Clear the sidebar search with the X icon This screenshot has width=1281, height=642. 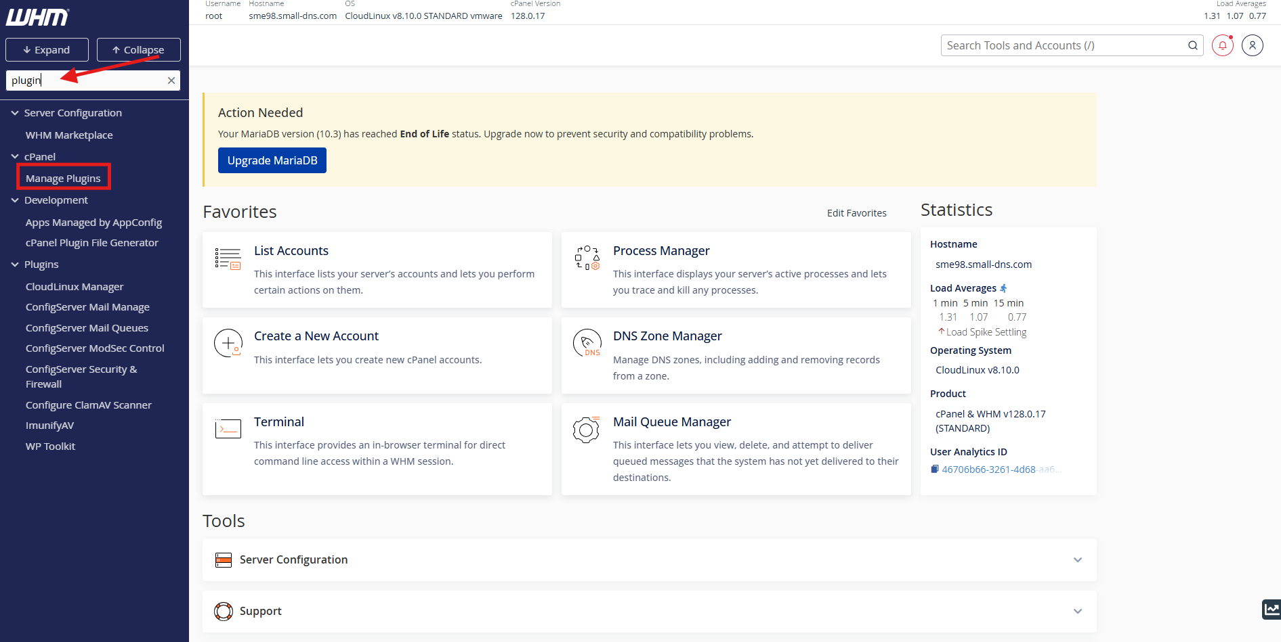pos(171,81)
